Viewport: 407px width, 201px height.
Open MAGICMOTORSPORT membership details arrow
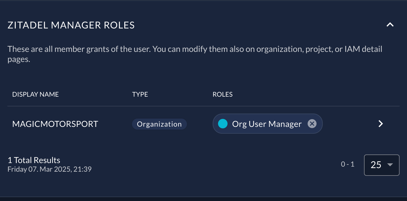381,124
